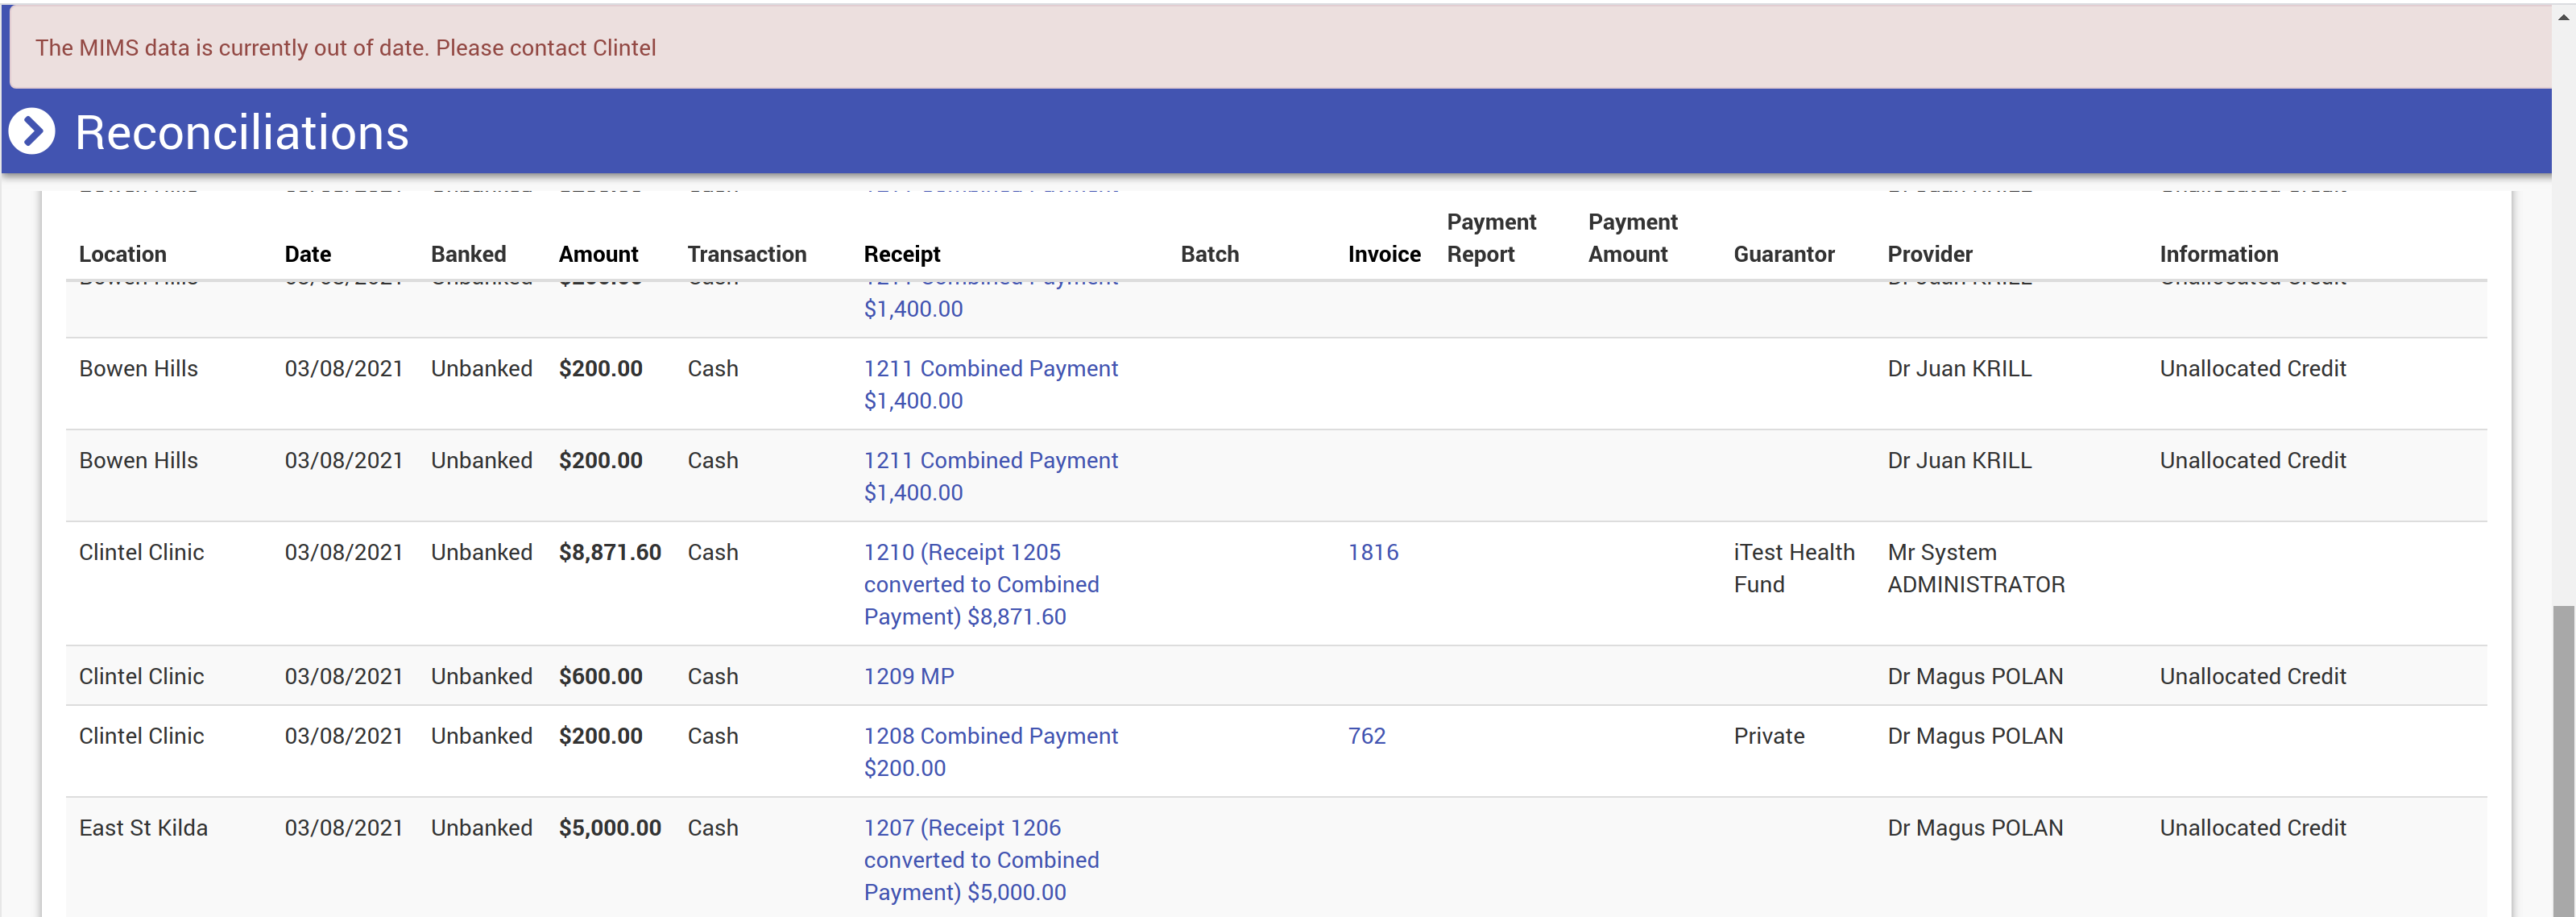2576x917 pixels.
Task: Open invoice 762 link
Action: (x=1366, y=736)
